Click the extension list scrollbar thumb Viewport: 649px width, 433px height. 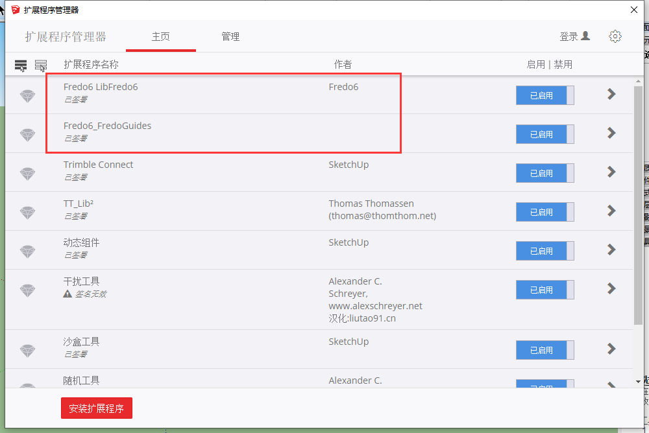(x=638, y=205)
